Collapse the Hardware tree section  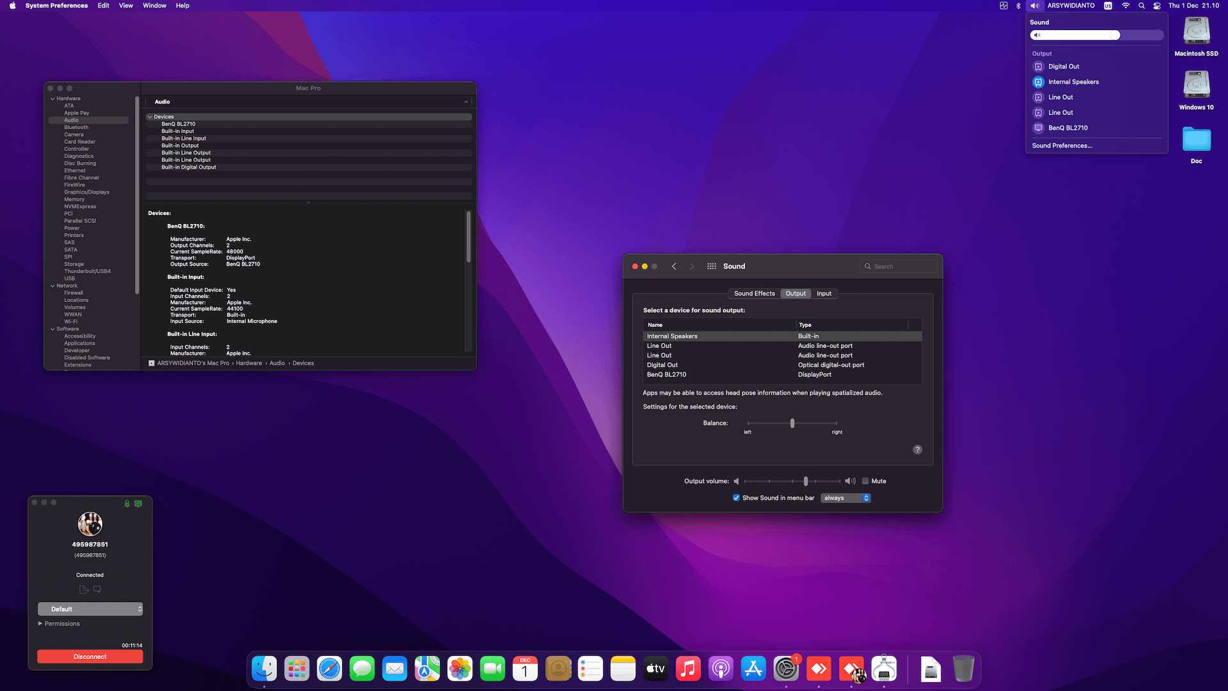[x=52, y=99]
